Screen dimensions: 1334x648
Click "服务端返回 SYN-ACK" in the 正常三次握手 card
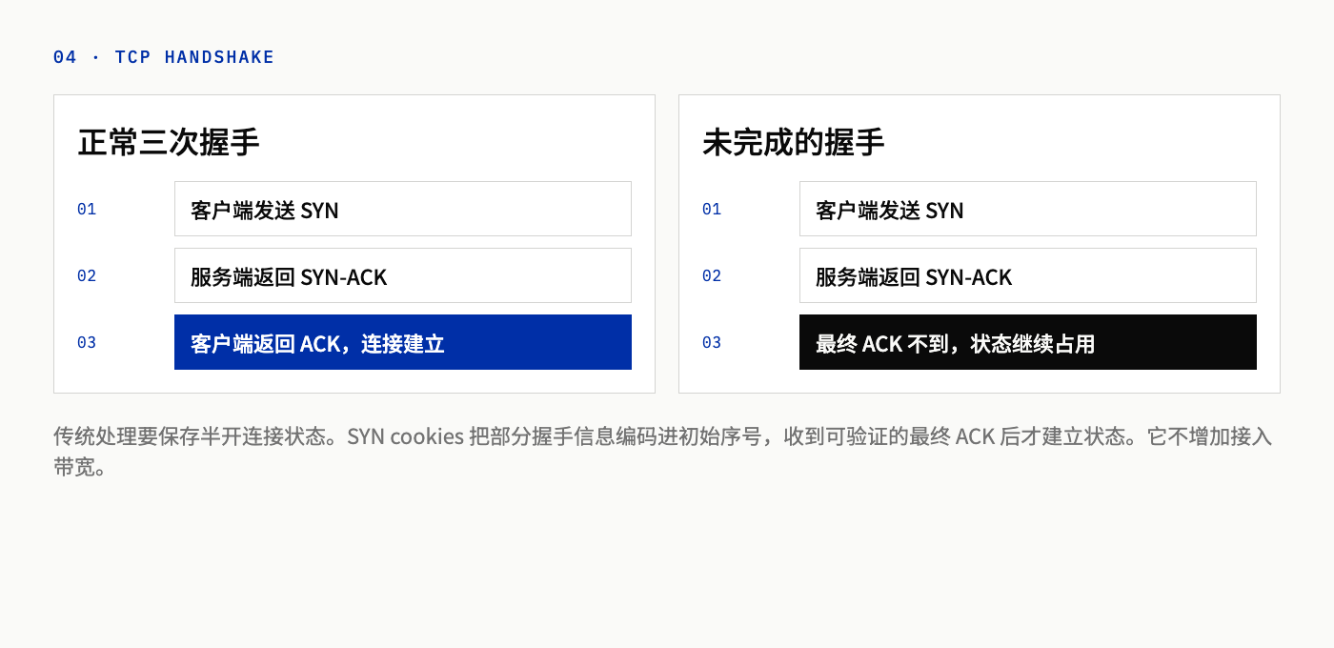tap(403, 275)
